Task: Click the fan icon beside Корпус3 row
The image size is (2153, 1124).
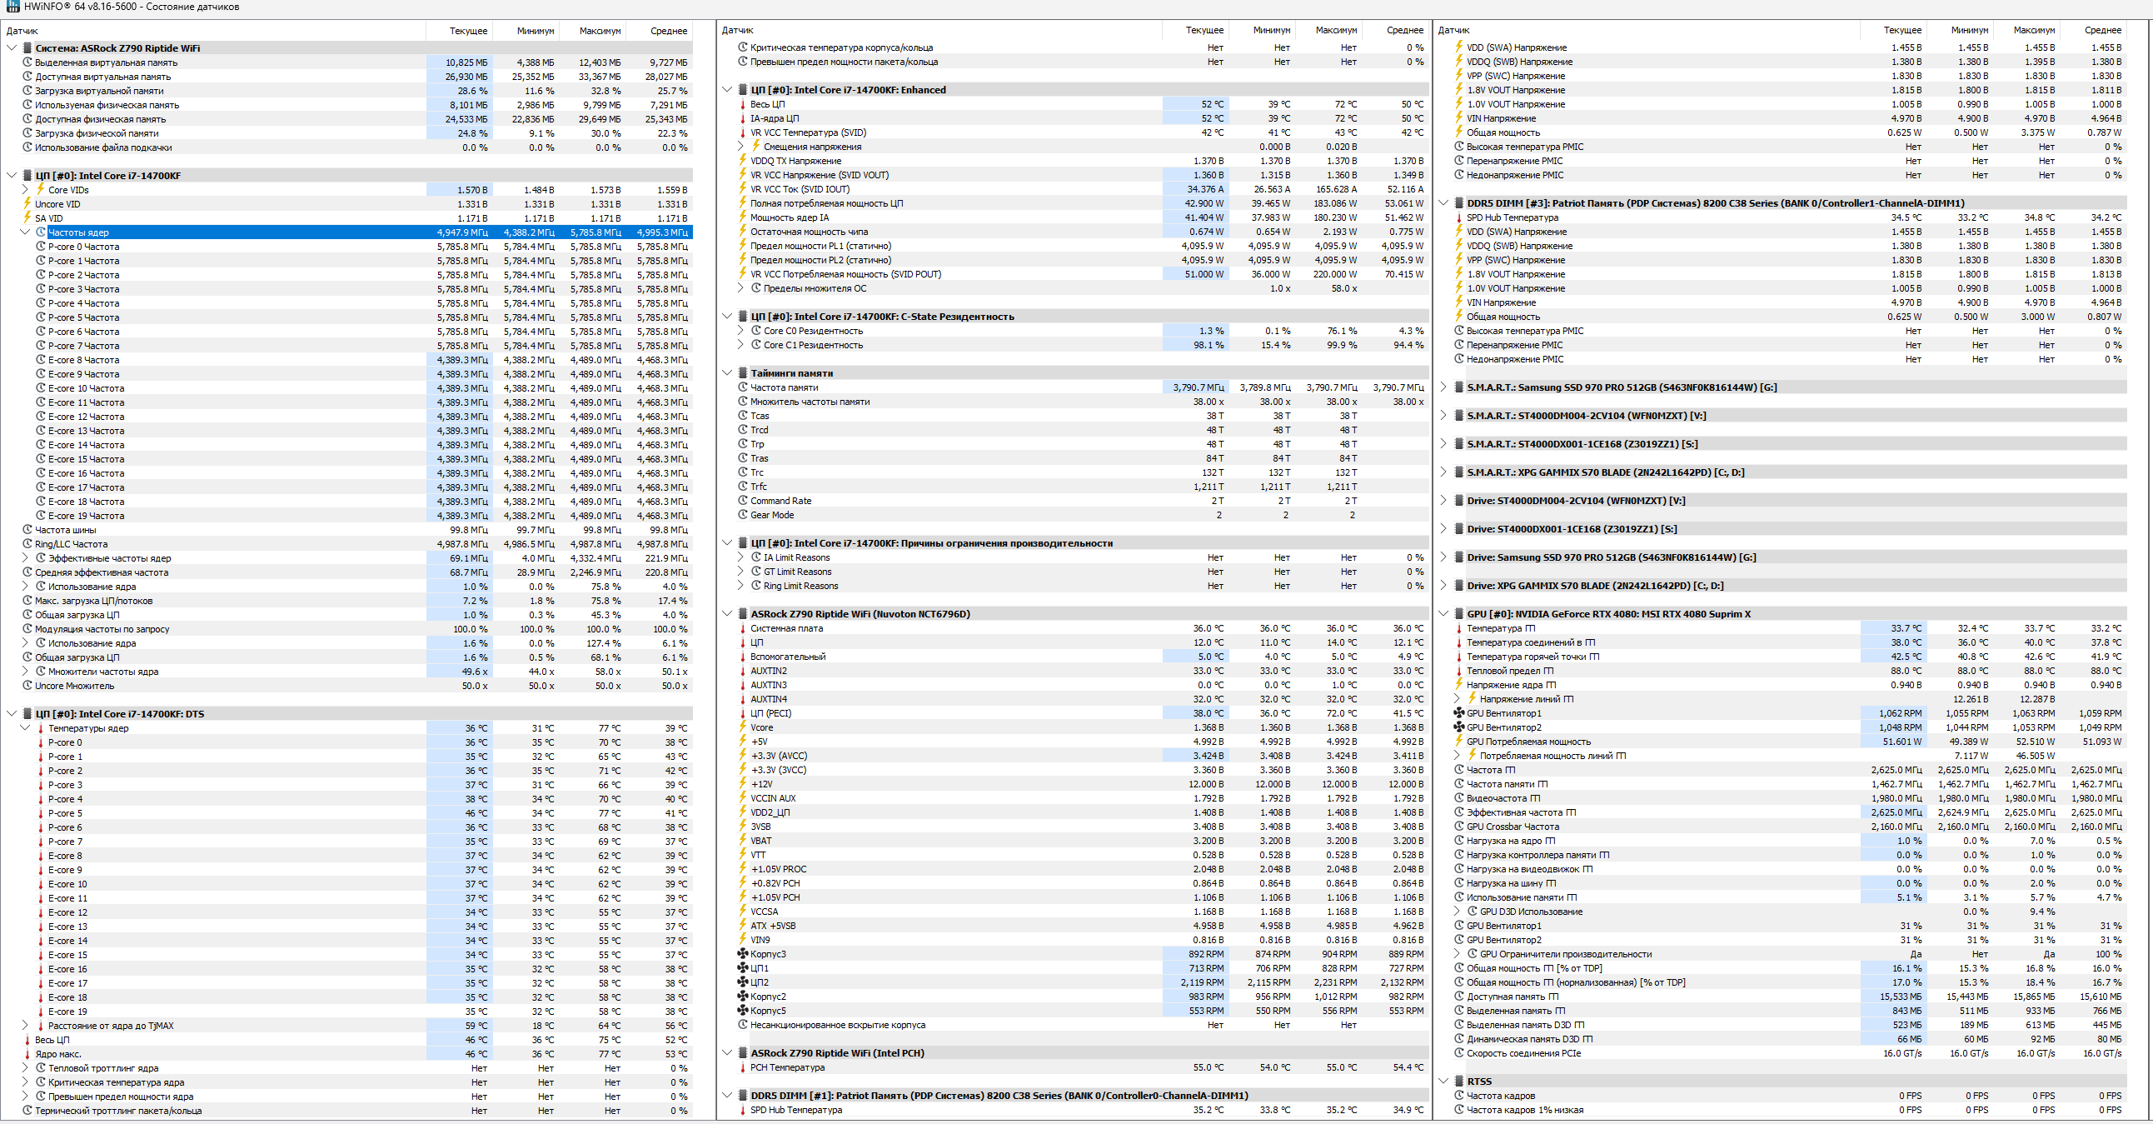Action: point(742,954)
